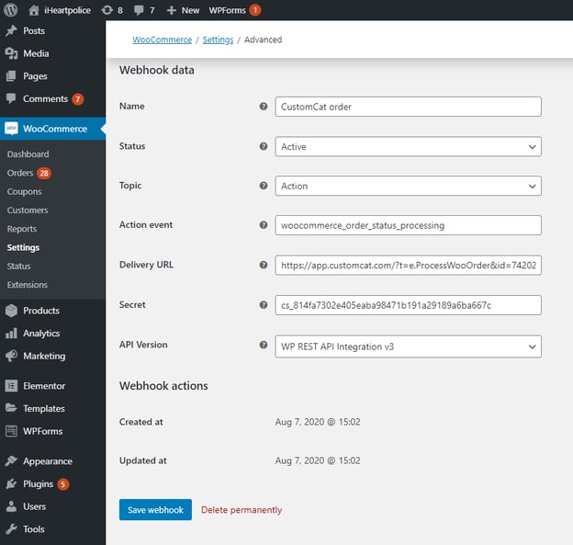Screen dimensions: 573x545
Task: Open the iHeartpolice site name link
Action: click(x=67, y=10)
